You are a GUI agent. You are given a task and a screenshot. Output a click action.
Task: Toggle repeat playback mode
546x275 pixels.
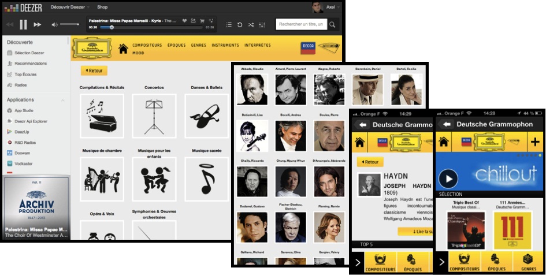[x=240, y=25]
